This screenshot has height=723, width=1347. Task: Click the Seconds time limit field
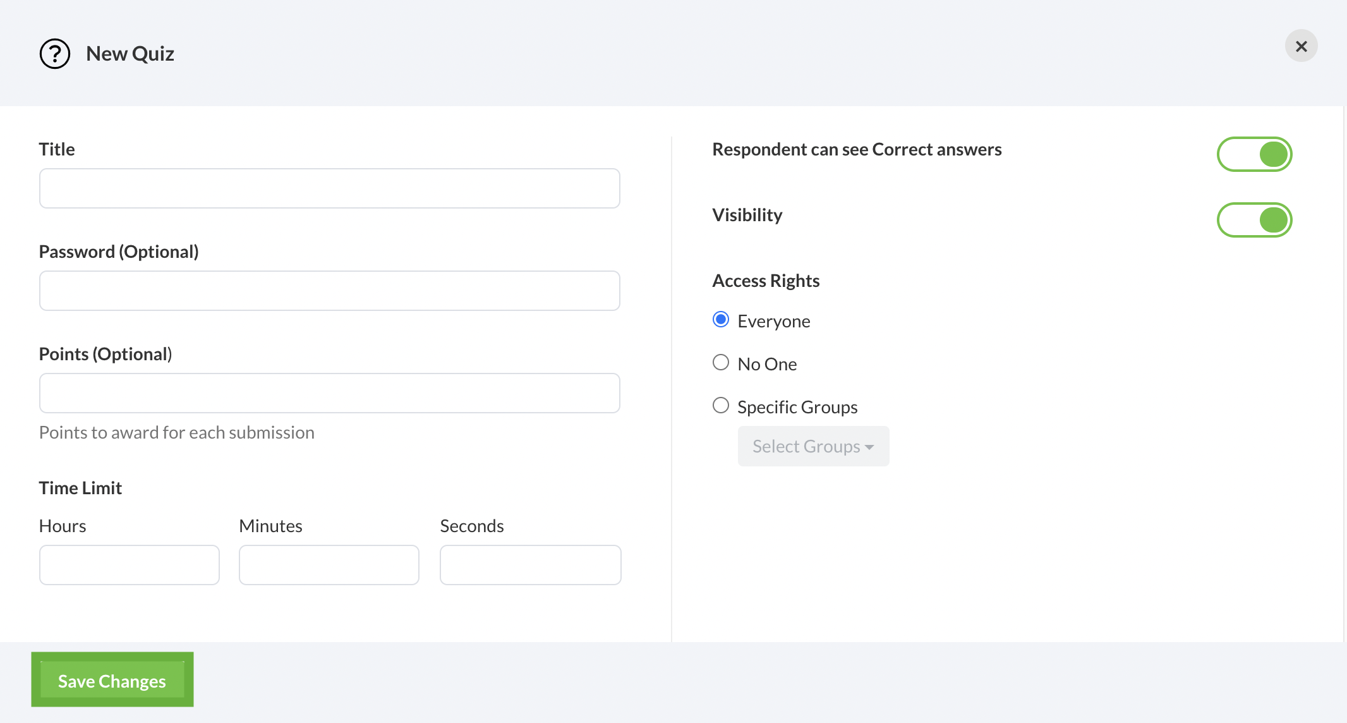(x=530, y=565)
